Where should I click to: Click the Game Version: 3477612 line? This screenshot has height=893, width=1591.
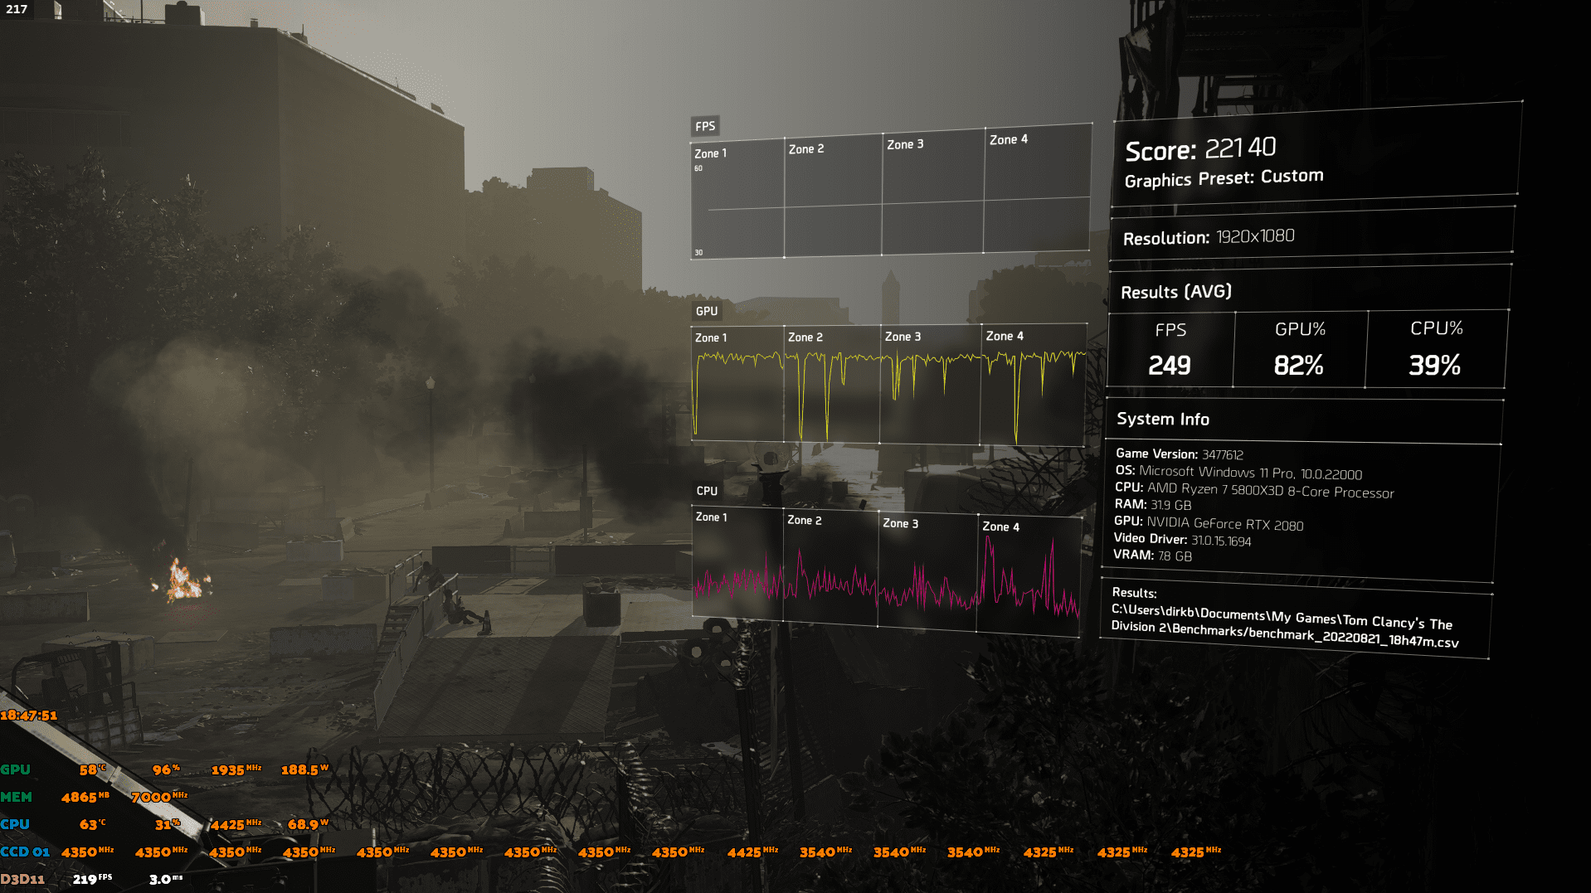1180,454
